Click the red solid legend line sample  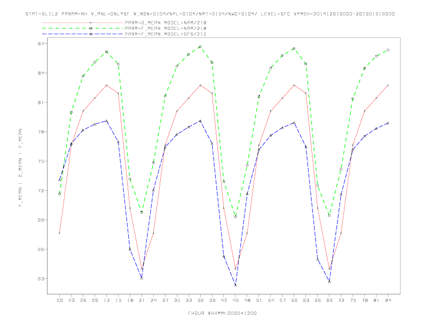point(83,22)
